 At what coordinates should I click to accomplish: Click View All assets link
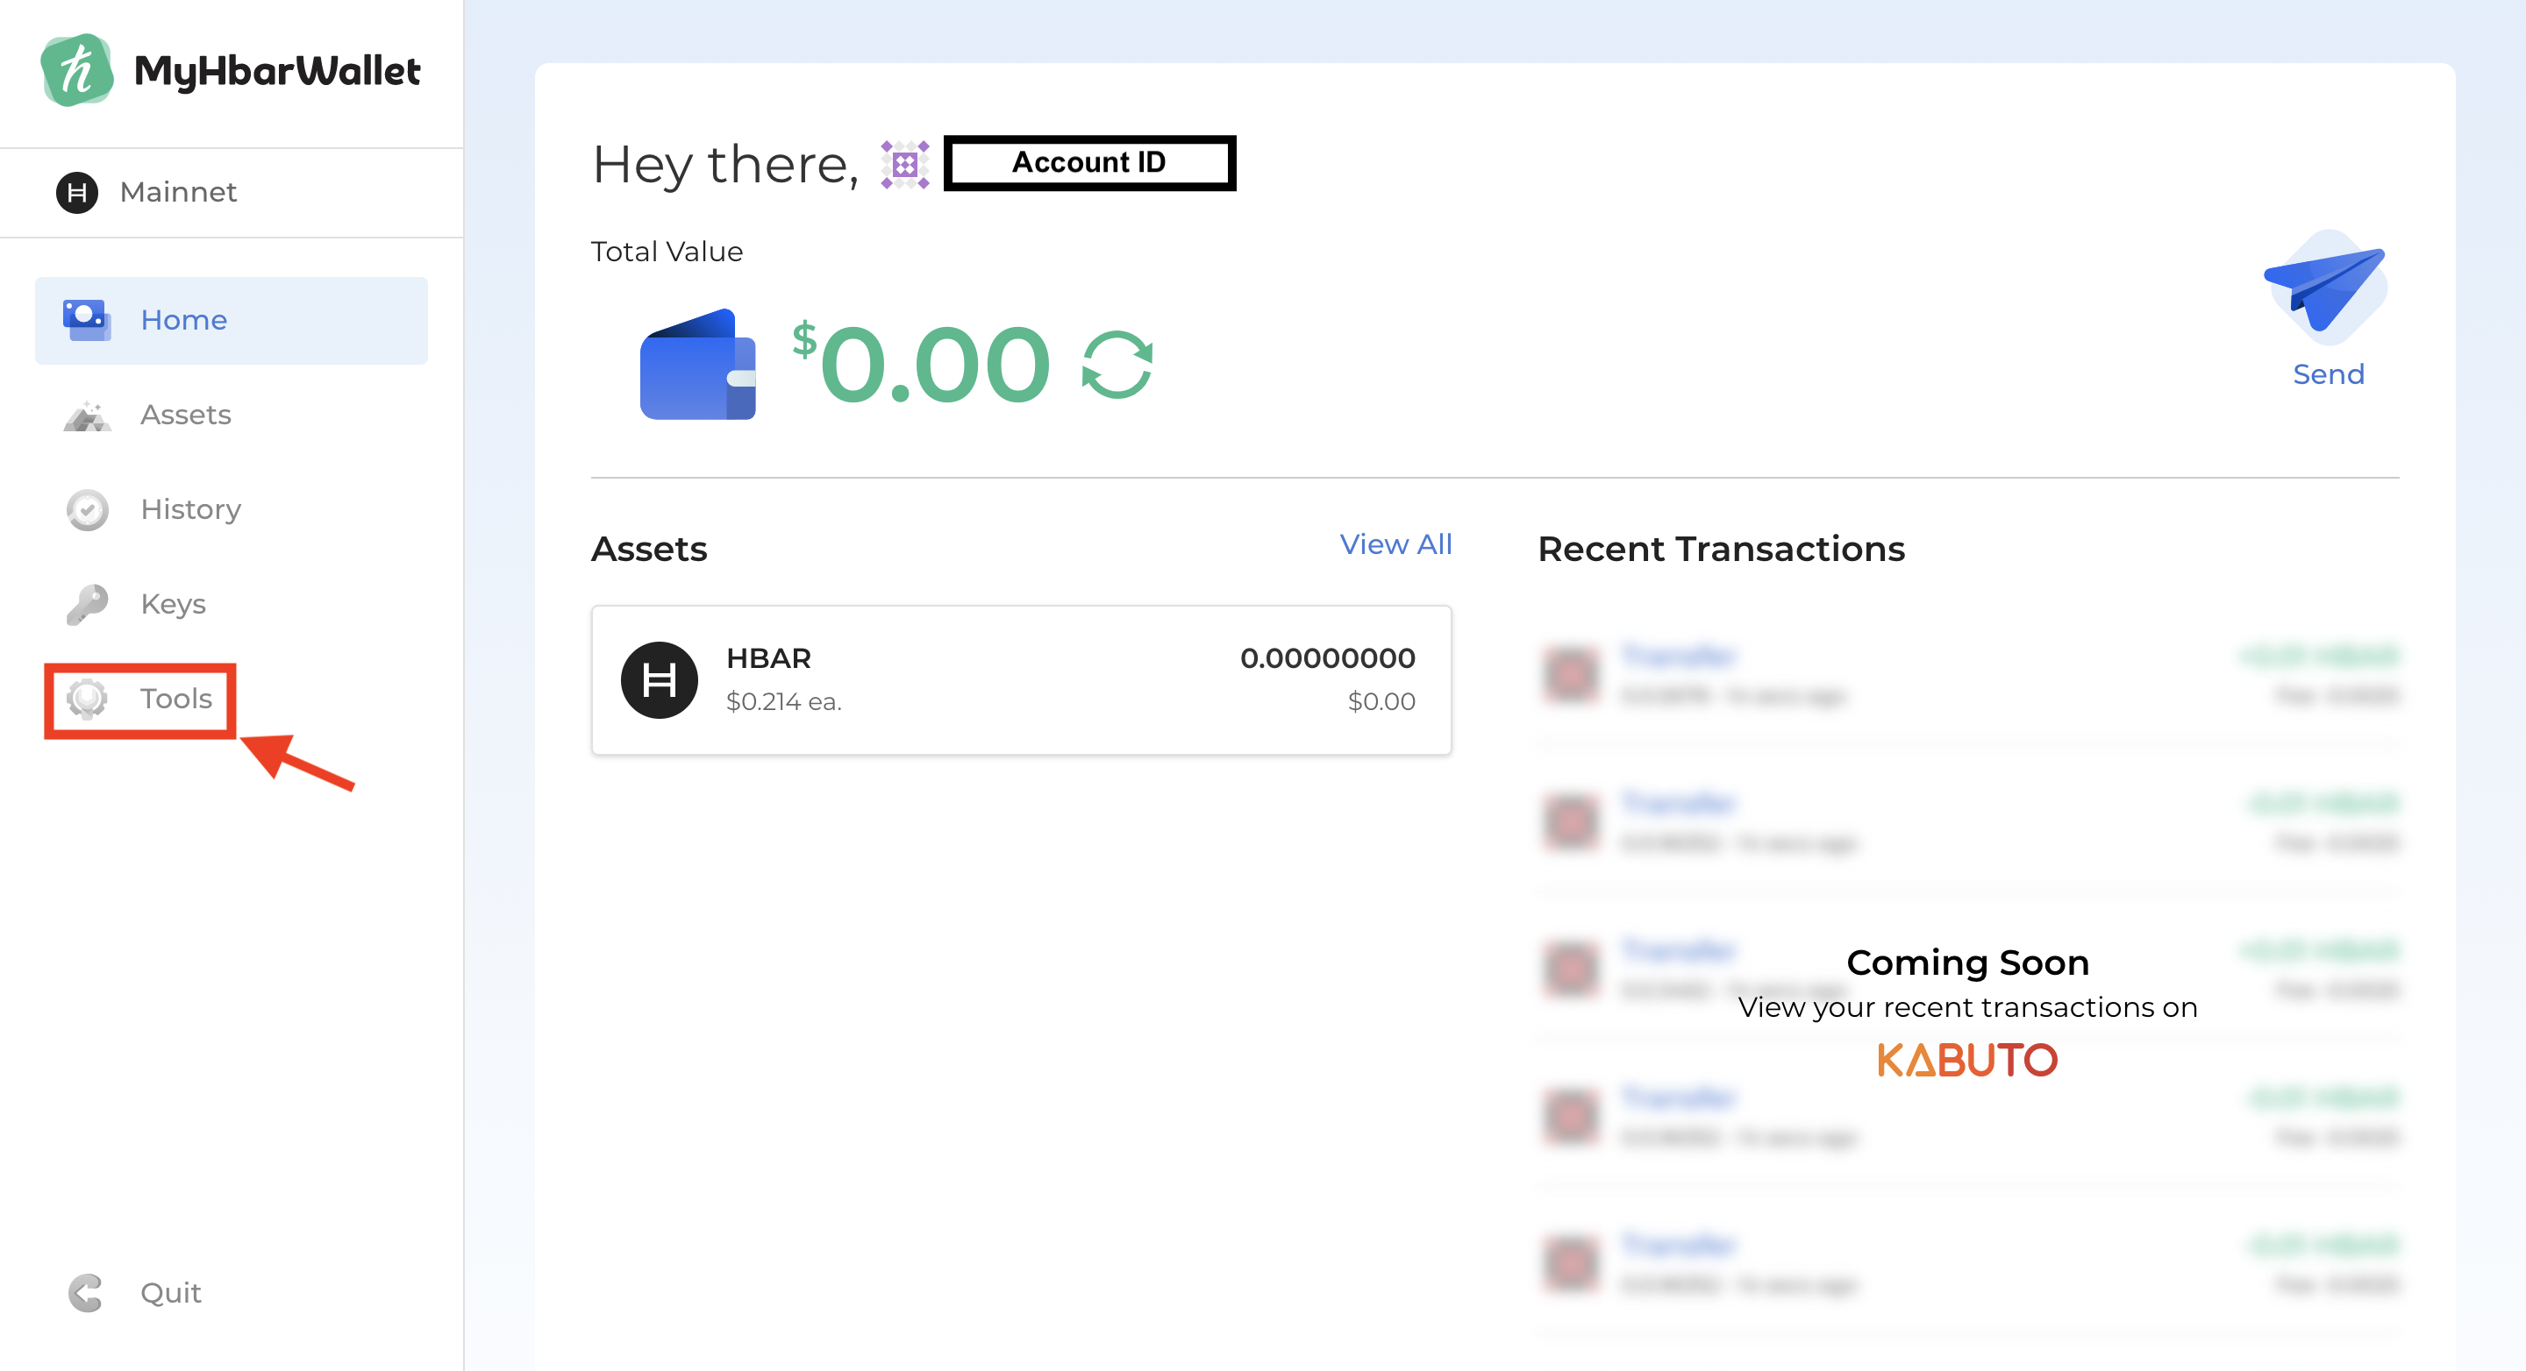[1395, 543]
